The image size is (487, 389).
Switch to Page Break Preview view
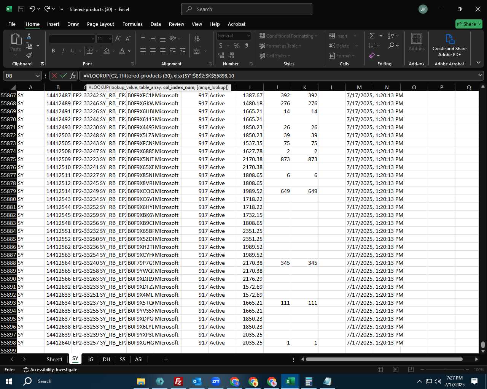click(411, 370)
